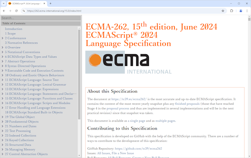Open 3 Normative References entry

21,43
